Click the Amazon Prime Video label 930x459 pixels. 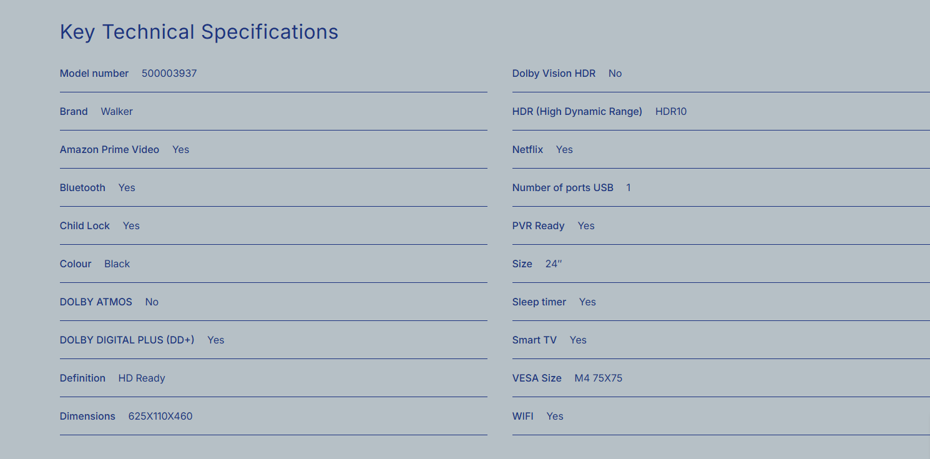pyautogui.click(x=109, y=150)
